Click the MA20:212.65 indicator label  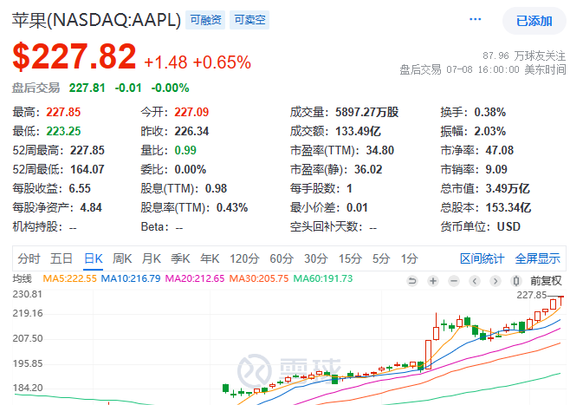click(x=195, y=278)
